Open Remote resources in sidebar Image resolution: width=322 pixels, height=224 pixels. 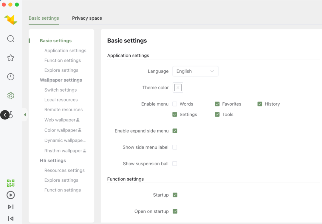pos(64,110)
